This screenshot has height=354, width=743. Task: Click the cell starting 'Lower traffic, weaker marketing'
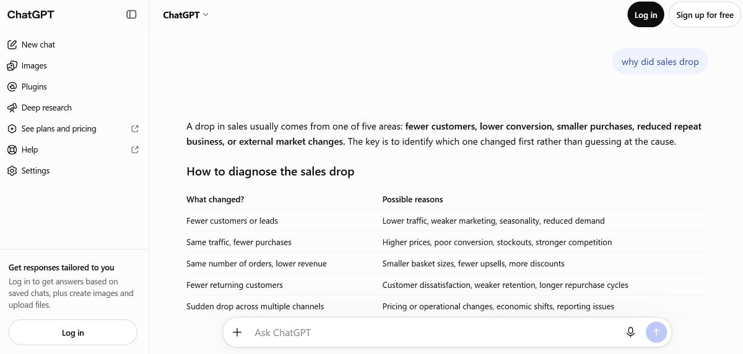click(x=493, y=221)
